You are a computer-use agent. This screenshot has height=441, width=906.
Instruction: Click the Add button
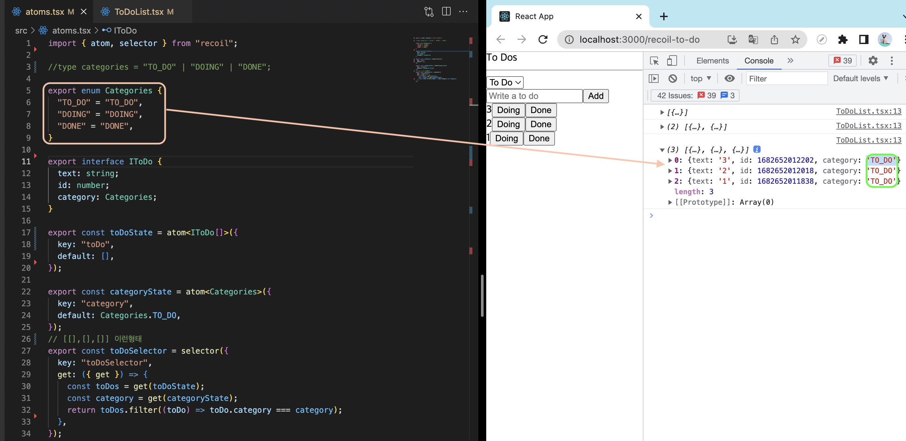[x=595, y=96]
